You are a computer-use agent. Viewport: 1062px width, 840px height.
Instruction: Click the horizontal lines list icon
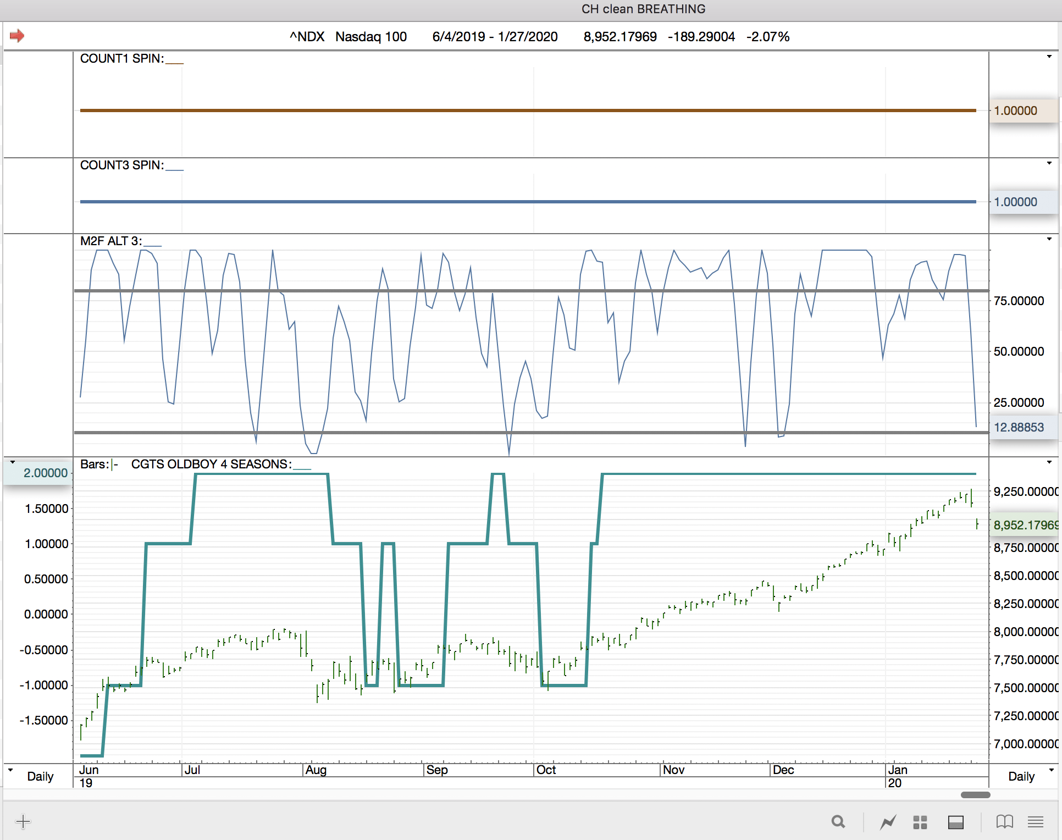pos(1036,822)
